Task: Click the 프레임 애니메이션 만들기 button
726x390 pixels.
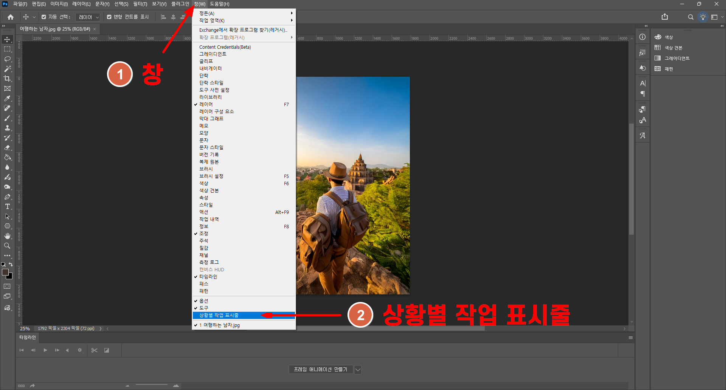Action: [x=320, y=370]
